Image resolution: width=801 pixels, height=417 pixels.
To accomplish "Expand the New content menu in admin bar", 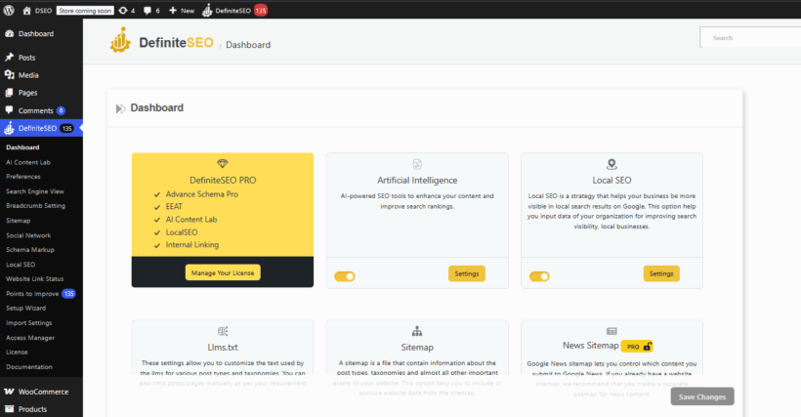I will [181, 10].
